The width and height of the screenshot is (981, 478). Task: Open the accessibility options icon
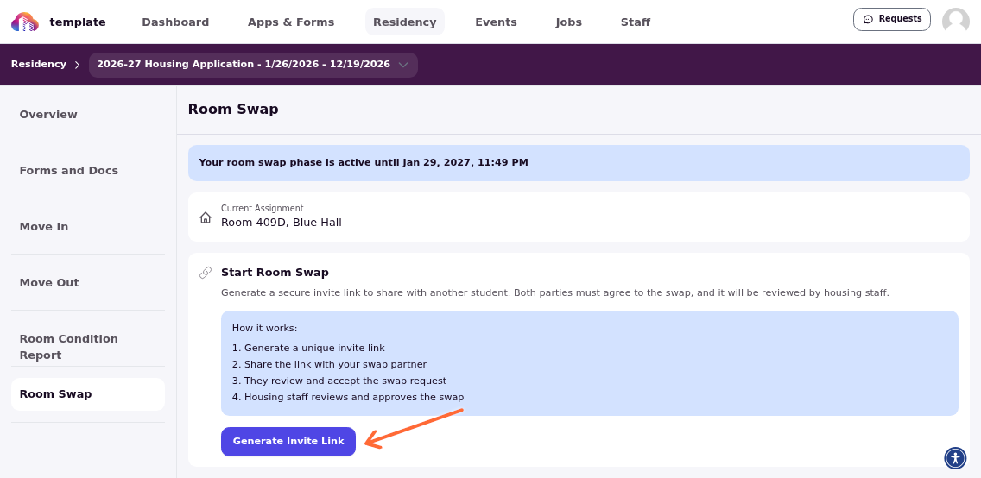point(955,458)
